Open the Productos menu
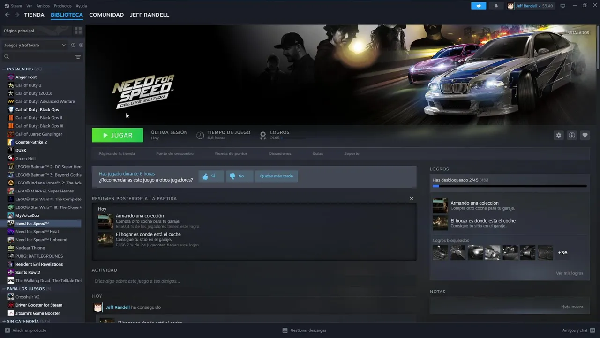This screenshot has width=600, height=338. pyautogui.click(x=63, y=6)
